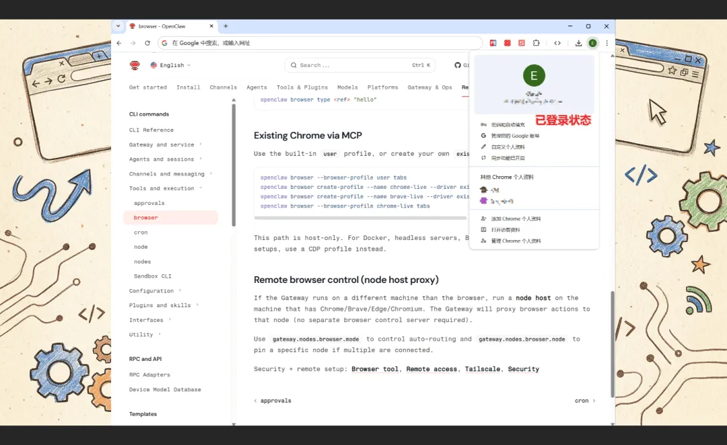Open the Models tab

click(x=347, y=87)
